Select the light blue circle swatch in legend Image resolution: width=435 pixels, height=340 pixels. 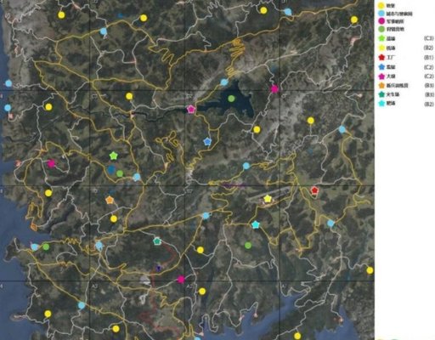coord(381,14)
